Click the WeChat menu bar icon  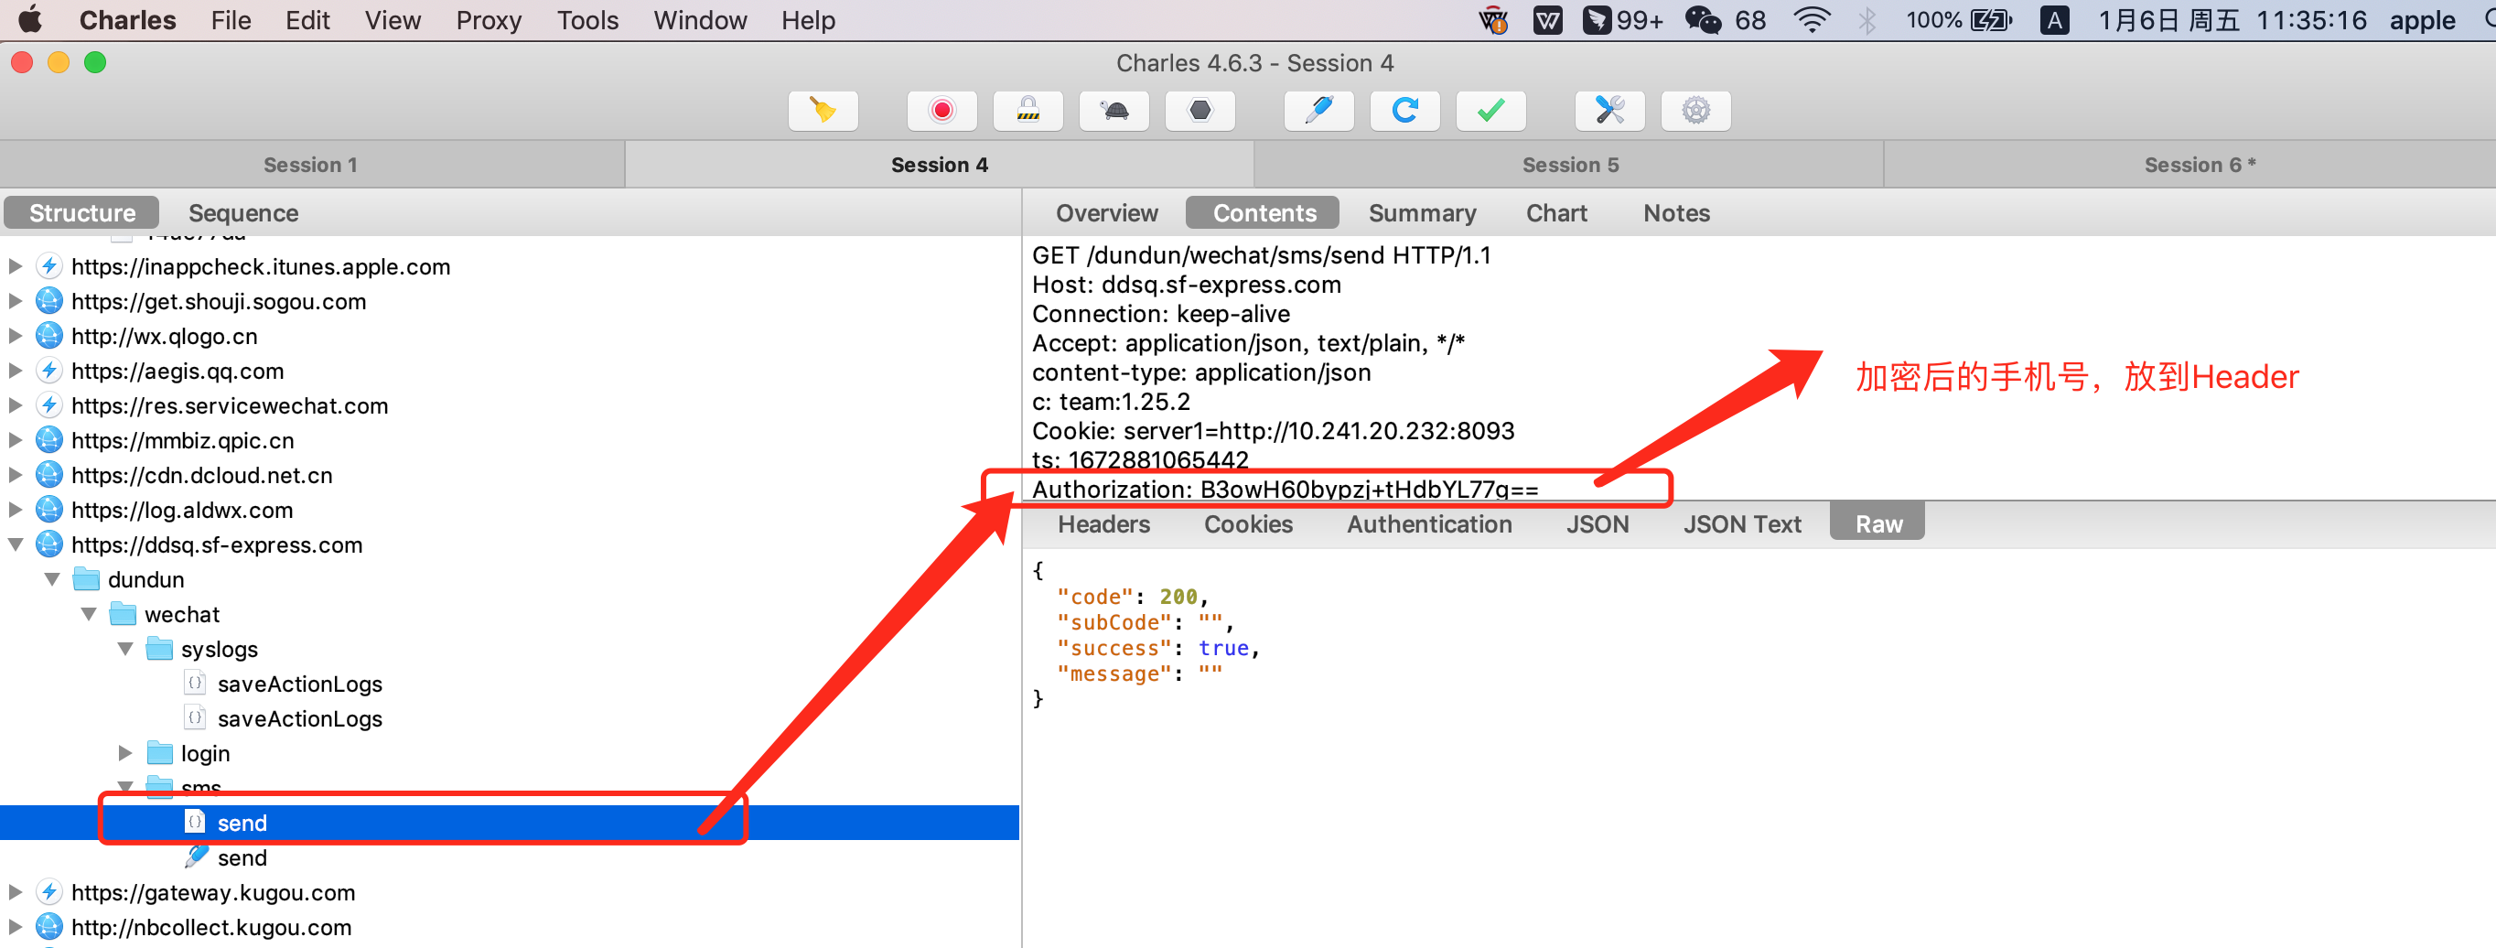(x=1703, y=20)
